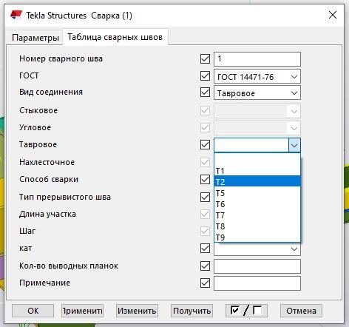Collapse the open Тавровое dropdown arrow
Viewport: 349px width, 327px height.
(294, 145)
